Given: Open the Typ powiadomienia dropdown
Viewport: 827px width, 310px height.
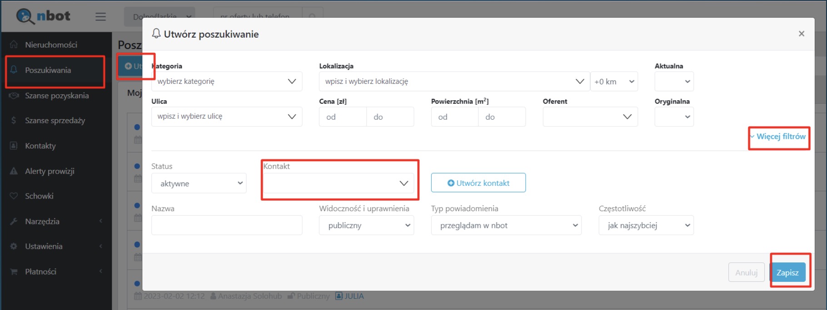Looking at the screenshot, I should click(x=506, y=225).
